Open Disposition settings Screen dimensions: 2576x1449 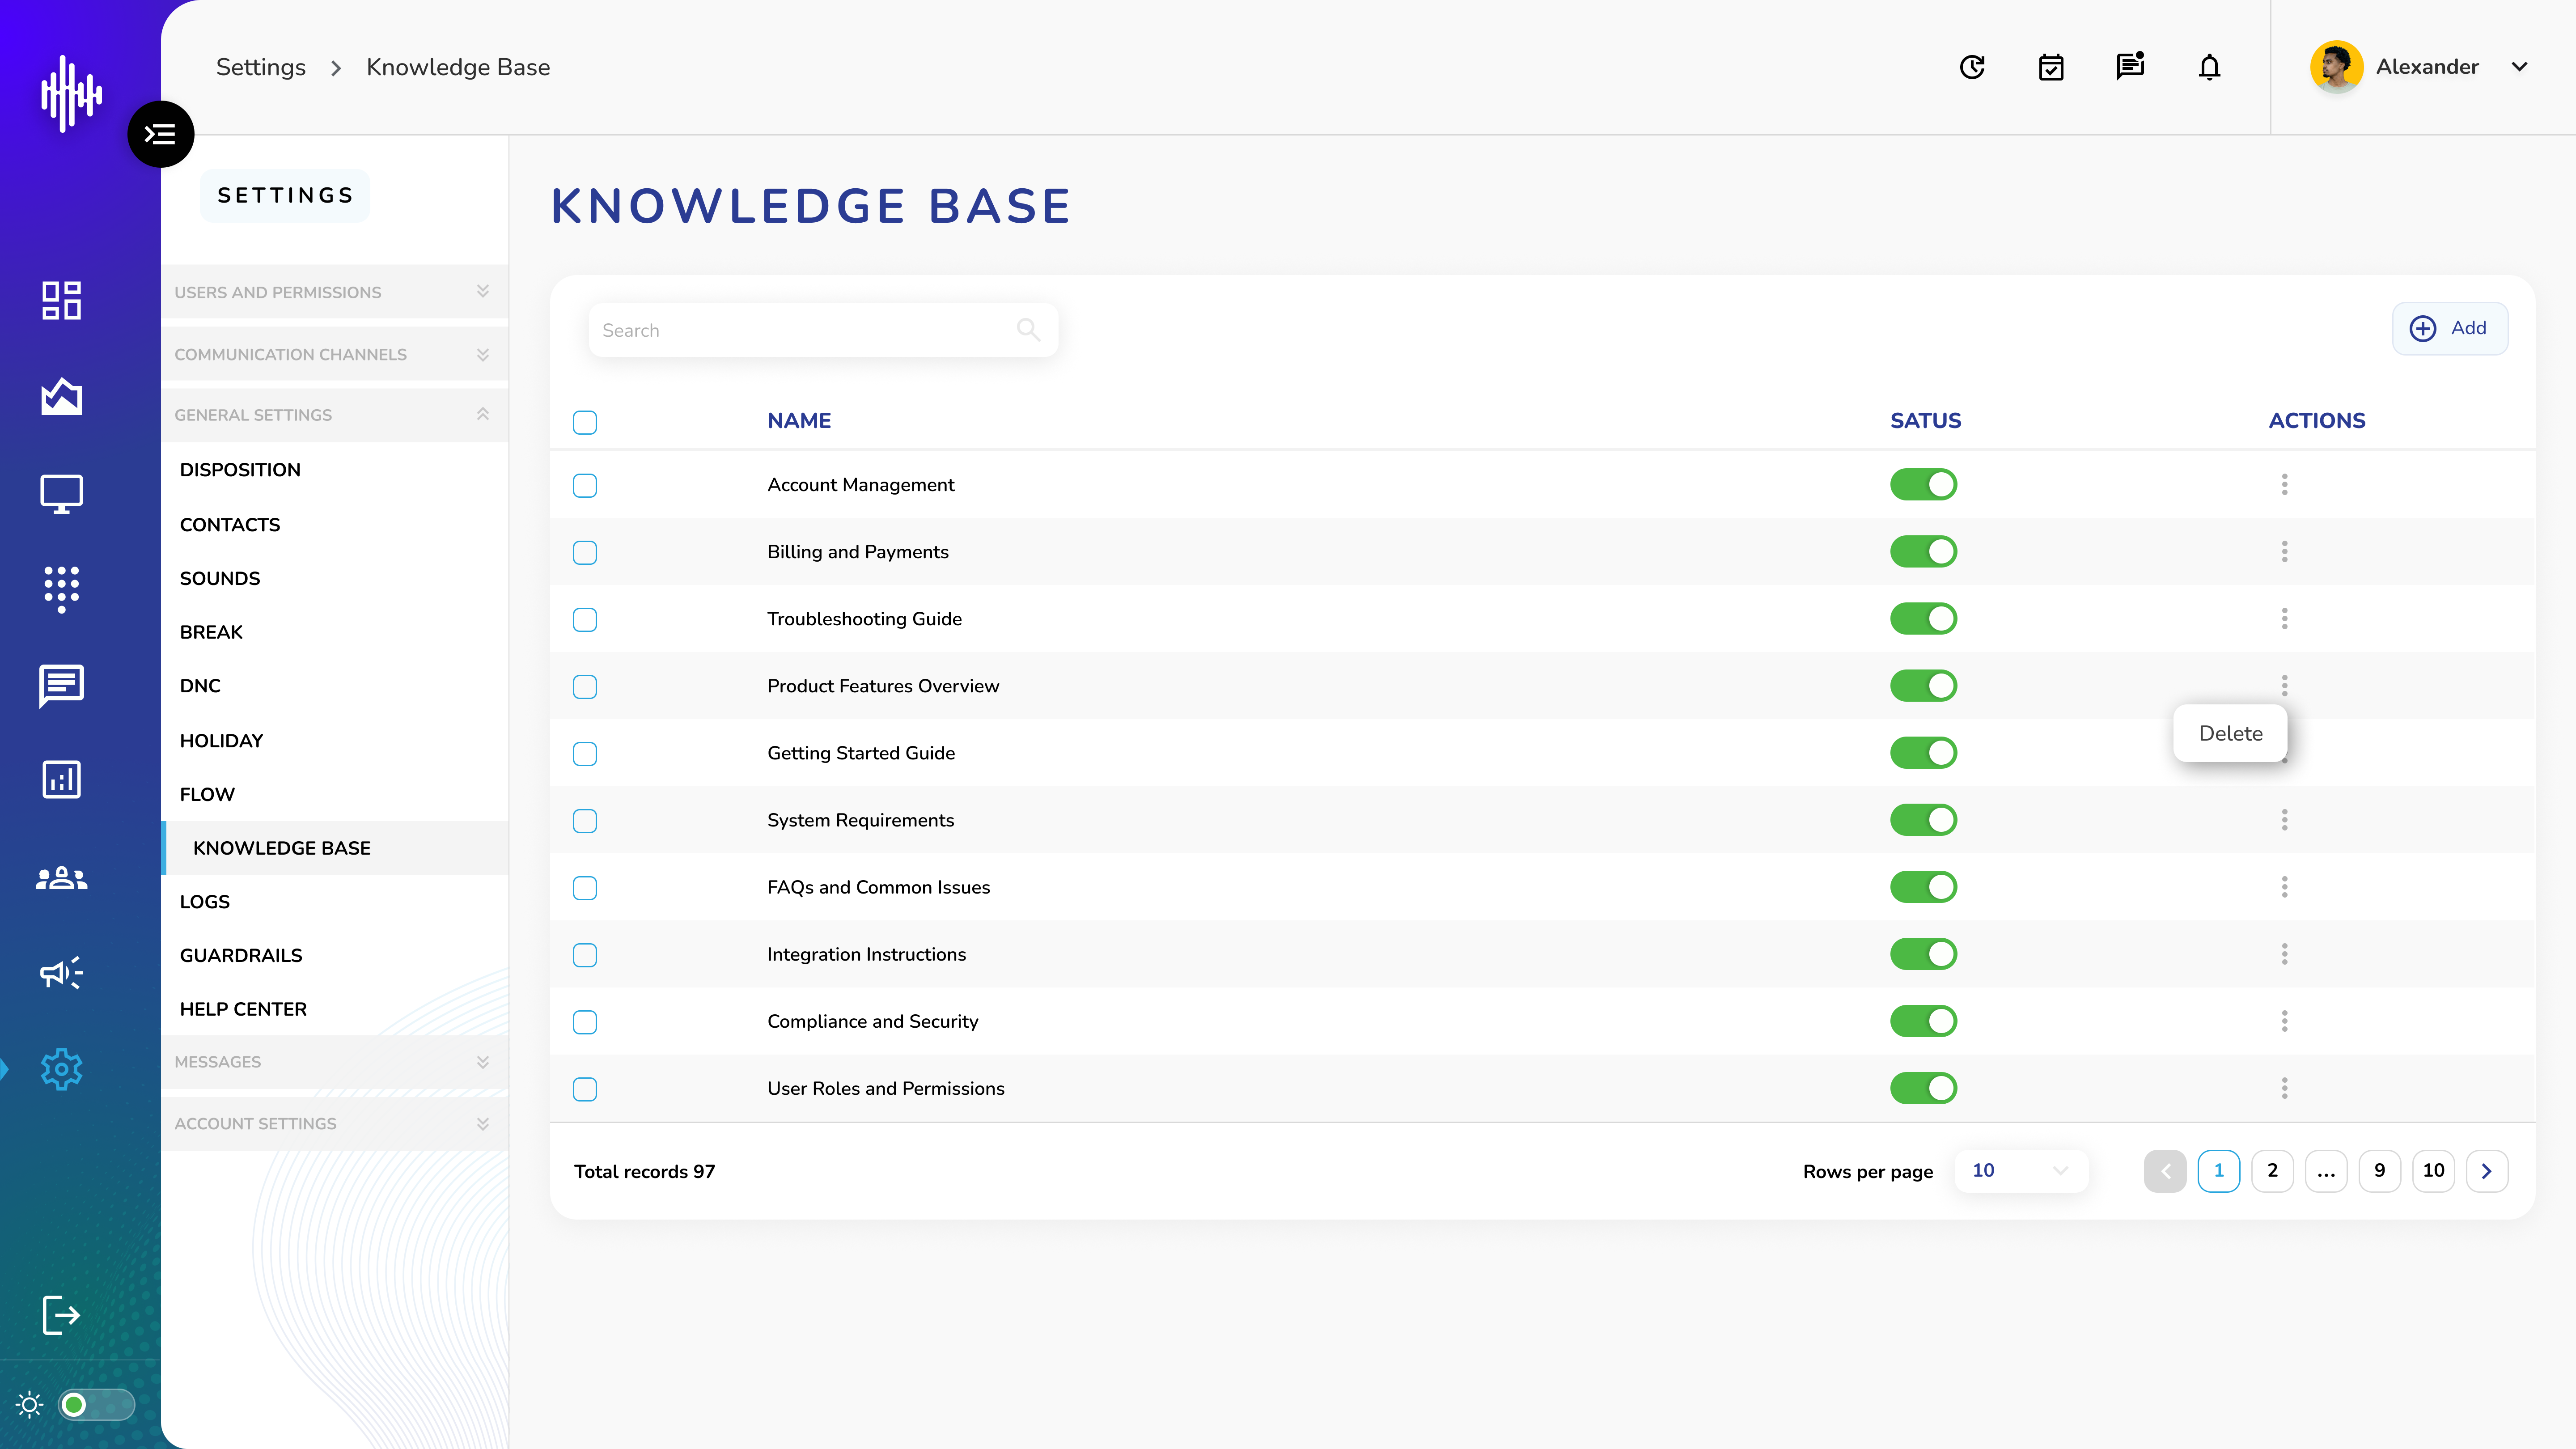(240, 470)
